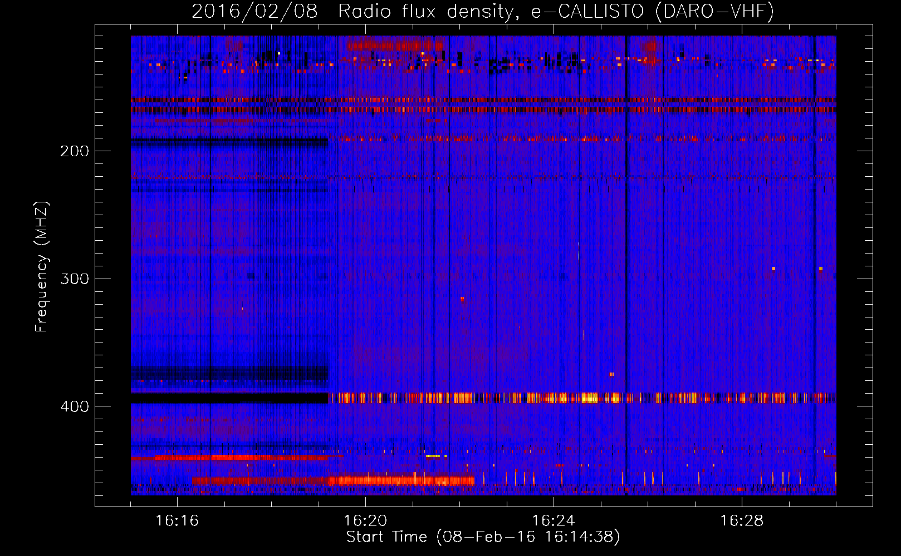Click the 200 frequency tick label
This screenshot has height=556, width=901.
pyautogui.click(x=75, y=151)
